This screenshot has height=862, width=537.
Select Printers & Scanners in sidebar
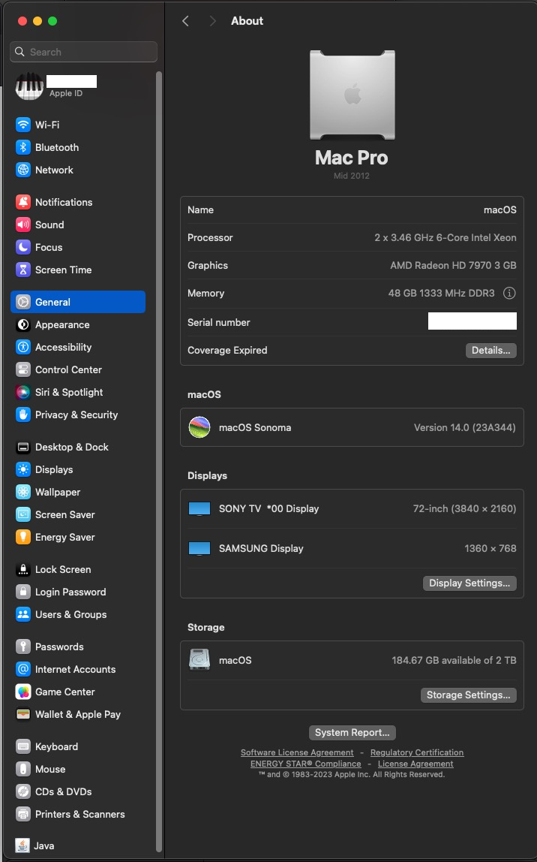coord(79,814)
